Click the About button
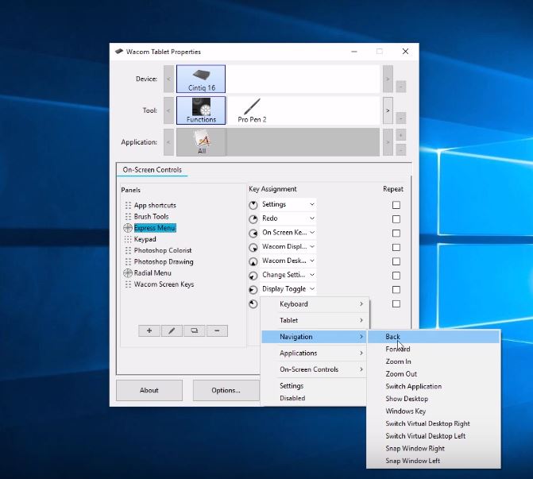 pos(149,390)
